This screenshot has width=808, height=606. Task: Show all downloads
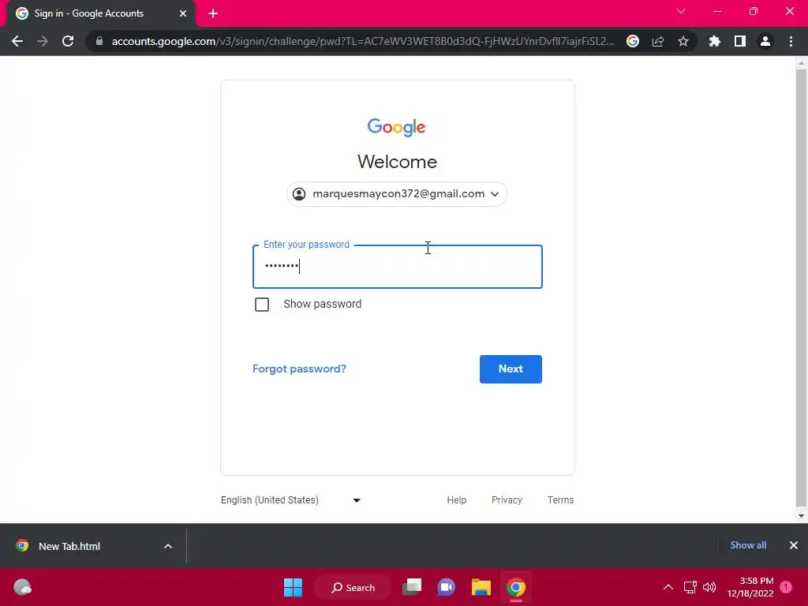(748, 545)
